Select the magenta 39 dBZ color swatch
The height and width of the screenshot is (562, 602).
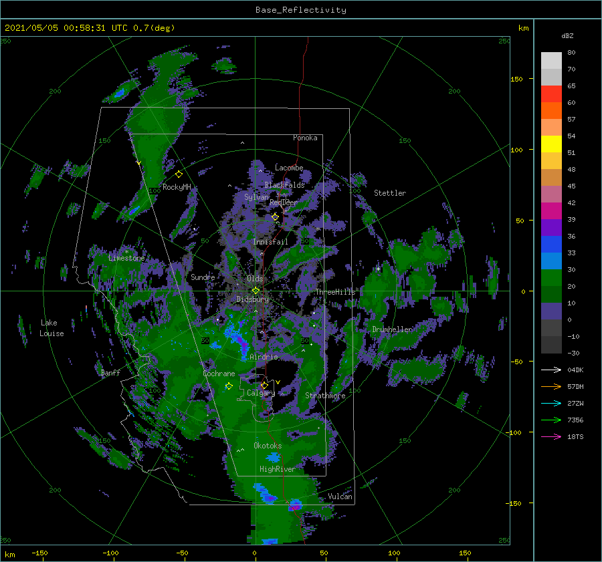pyautogui.click(x=551, y=211)
